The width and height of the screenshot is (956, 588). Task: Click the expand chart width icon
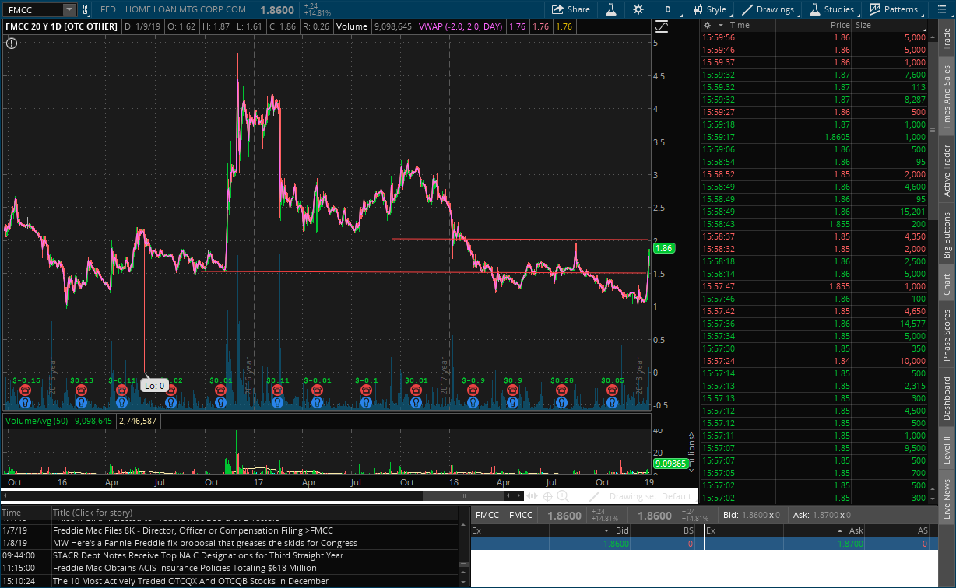pyautogui.click(x=532, y=496)
